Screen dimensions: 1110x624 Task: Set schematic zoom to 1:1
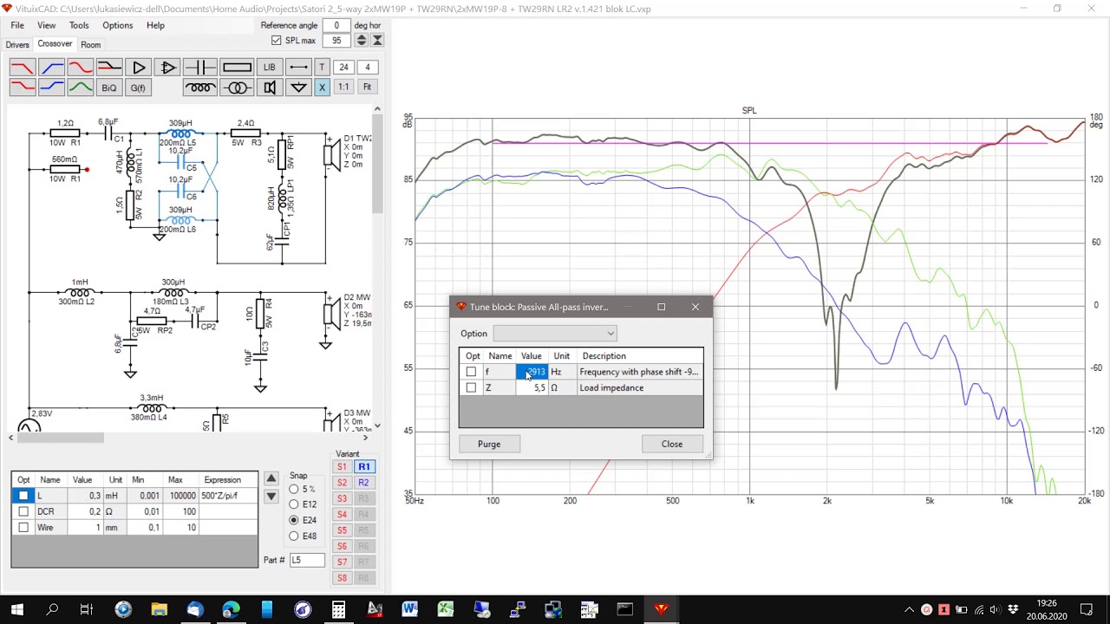(x=343, y=88)
